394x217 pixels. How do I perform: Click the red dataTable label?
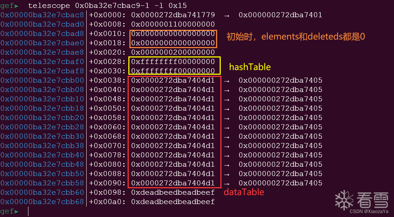pos(244,192)
